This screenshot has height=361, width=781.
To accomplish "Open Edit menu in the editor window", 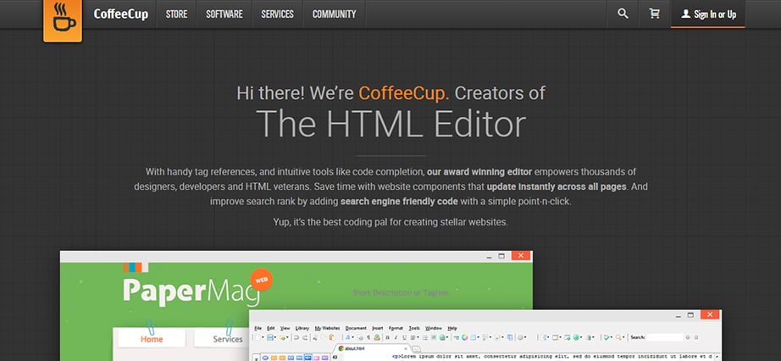I will 271,328.
